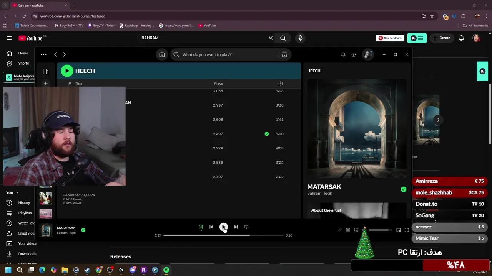Screen dimensions: 492x276
Task: Go to Spotify Home
Action: (x=162, y=54)
